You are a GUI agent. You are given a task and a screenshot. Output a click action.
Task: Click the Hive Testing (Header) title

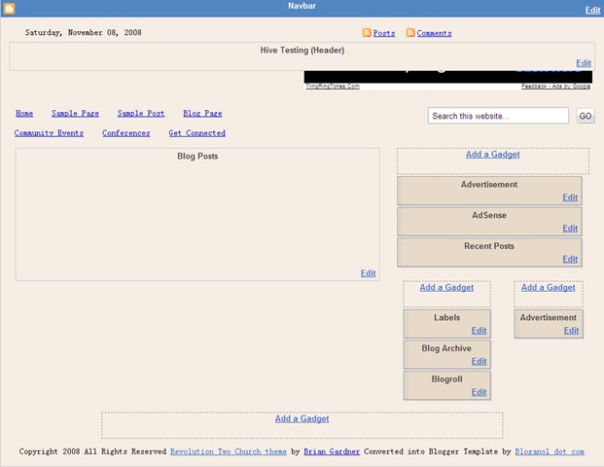click(x=302, y=51)
